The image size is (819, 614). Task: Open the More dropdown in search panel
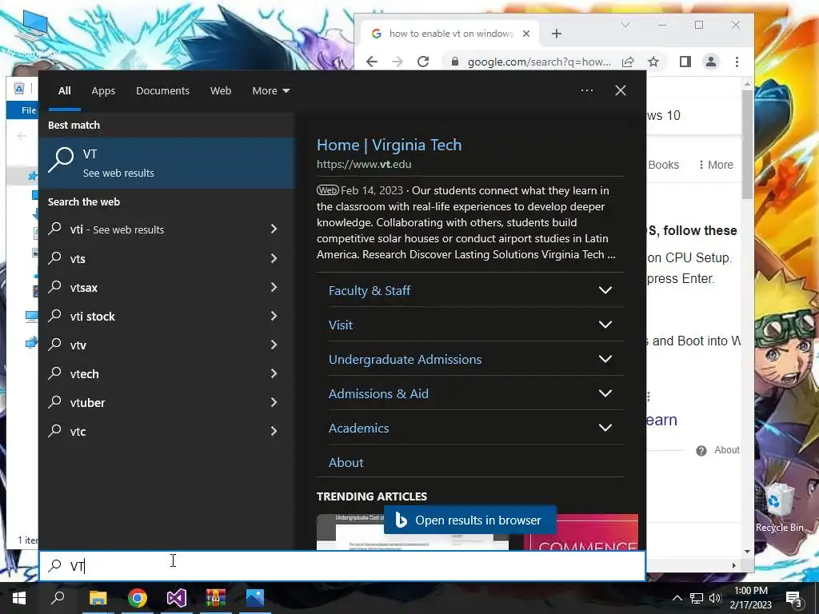270,91
